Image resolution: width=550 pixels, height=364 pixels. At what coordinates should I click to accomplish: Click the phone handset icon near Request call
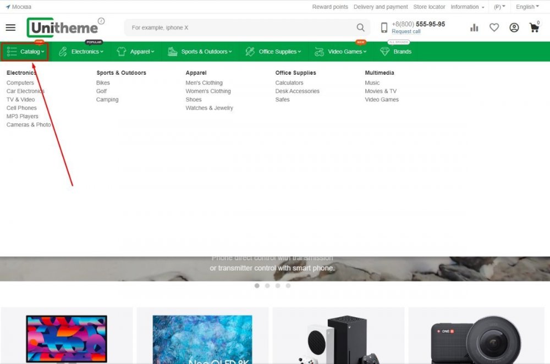pos(384,26)
